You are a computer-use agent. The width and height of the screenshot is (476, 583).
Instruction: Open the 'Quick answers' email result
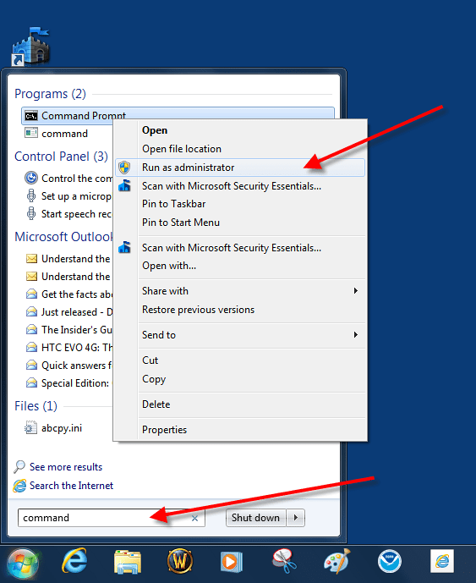click(x=69, y=366)
